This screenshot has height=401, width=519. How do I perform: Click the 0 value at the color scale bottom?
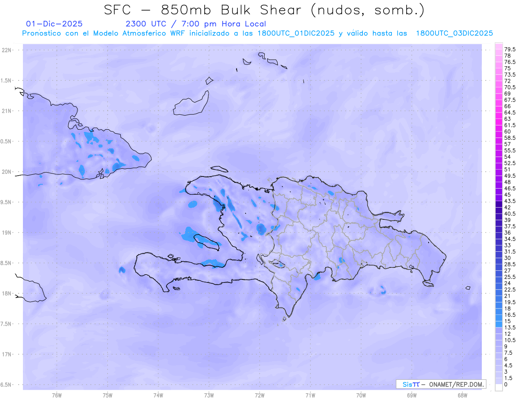tap(506, 385)
